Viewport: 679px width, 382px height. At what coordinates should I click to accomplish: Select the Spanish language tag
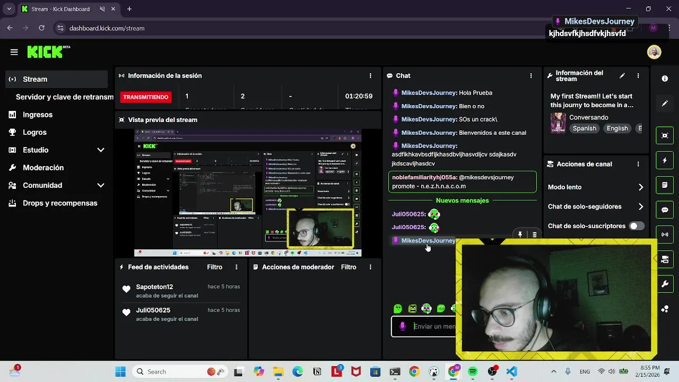(x=584, y=128)
